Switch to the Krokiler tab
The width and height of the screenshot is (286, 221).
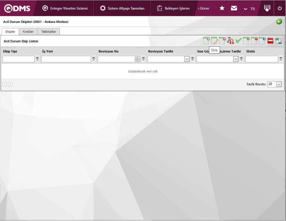(28, 32)
